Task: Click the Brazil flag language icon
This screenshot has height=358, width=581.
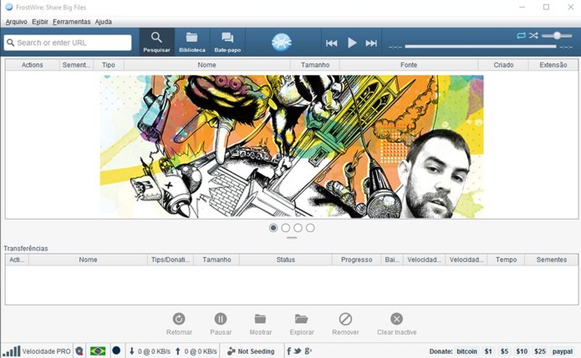Action: tap(98, 351)
